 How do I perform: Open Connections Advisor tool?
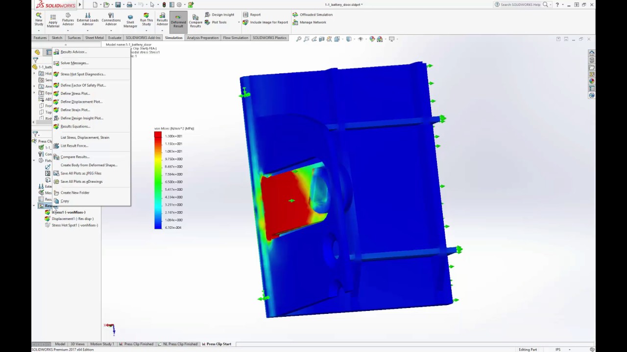111,19
